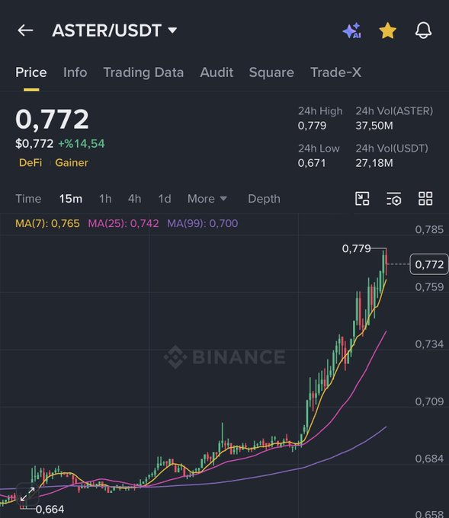Open chart indicator settings icon
449x518 pixels.
394,199
